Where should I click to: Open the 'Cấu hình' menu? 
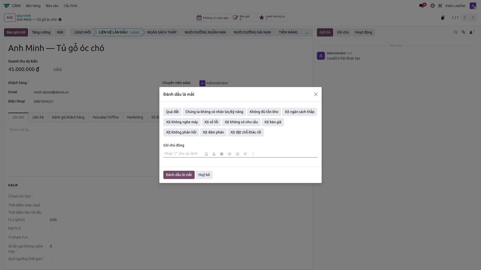click(x=70, y=6)
